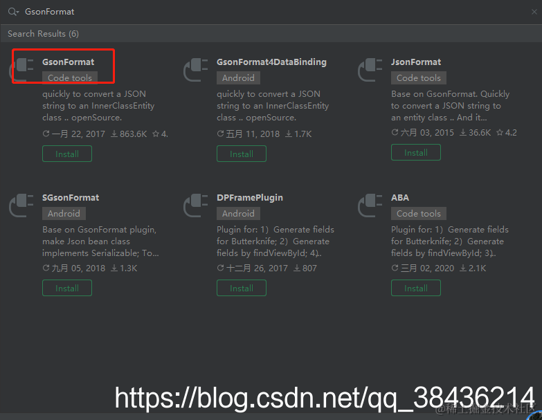
Task: Click the GsonFormat plugin icon
Action: 21,69
